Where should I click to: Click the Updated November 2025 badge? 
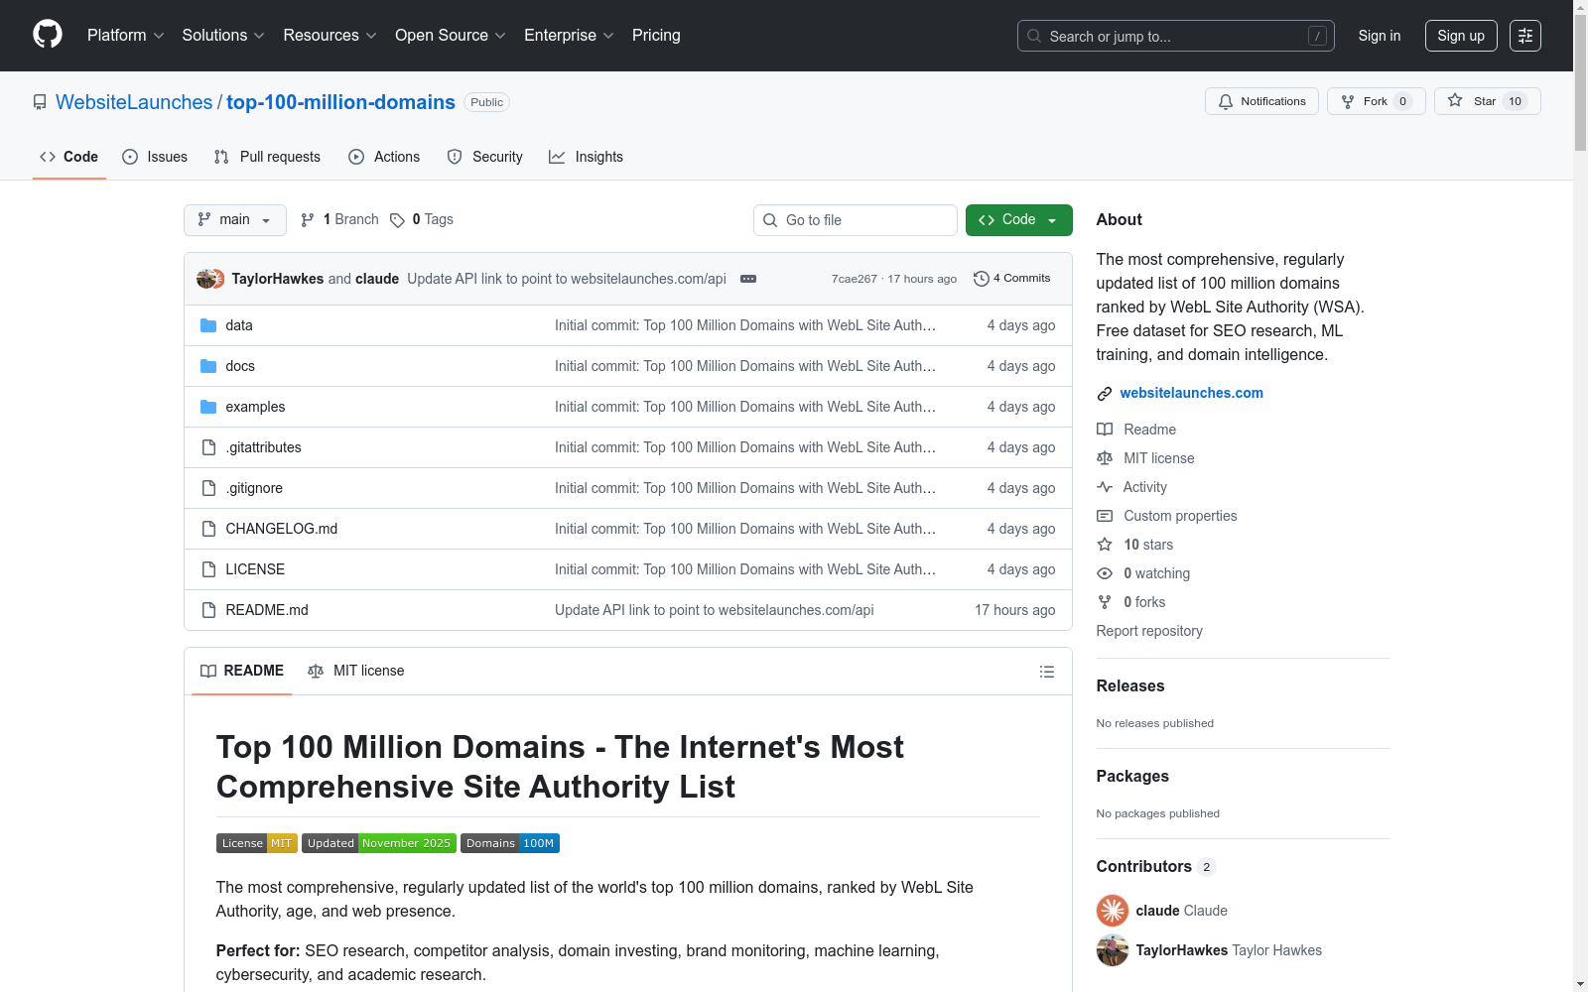click(x=379, y=843)
